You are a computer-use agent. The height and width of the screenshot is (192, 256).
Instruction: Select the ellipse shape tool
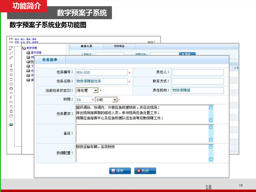pyautogui.click(x=11, y=84)
